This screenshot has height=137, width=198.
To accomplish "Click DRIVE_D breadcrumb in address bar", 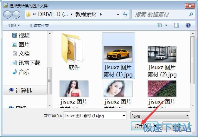I will pyautogui.click(x=53, y=14).
